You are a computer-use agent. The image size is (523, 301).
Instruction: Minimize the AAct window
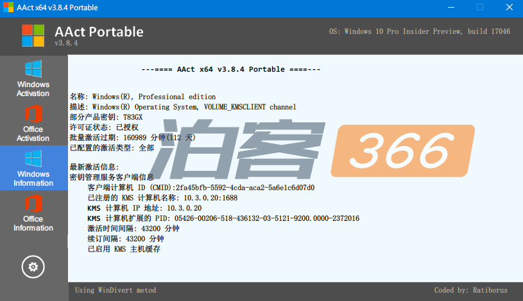[451, 7]
